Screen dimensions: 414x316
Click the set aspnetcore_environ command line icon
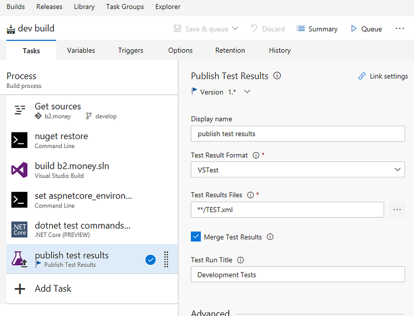19,200
